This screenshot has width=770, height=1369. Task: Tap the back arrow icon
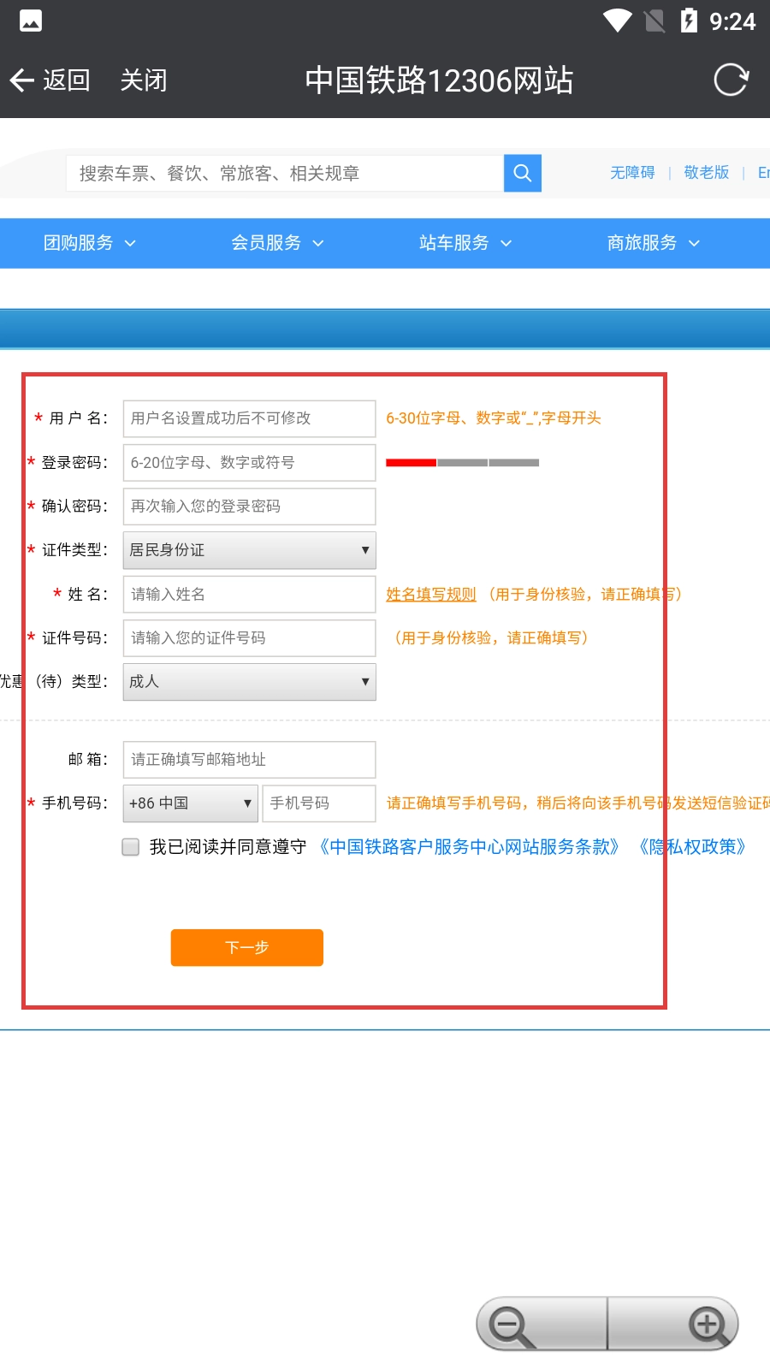point(22,80)
